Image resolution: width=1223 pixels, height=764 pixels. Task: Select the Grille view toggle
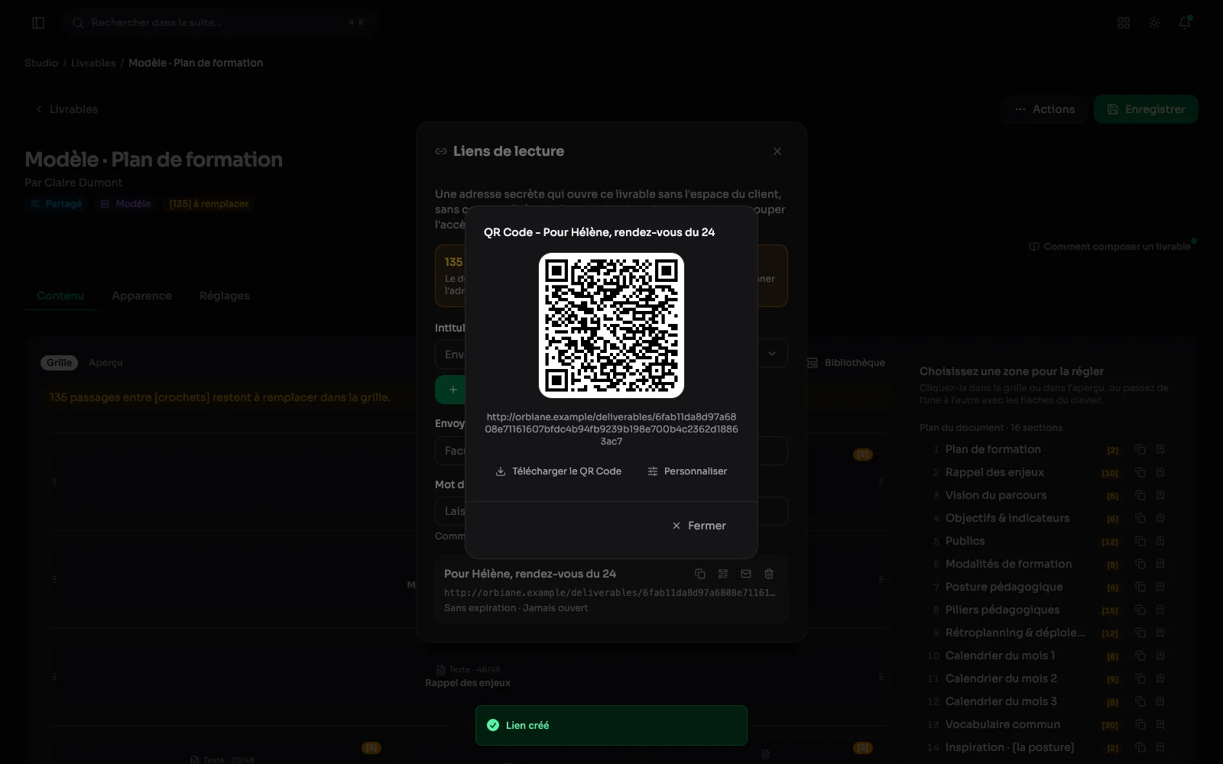[x=59, y=363]
